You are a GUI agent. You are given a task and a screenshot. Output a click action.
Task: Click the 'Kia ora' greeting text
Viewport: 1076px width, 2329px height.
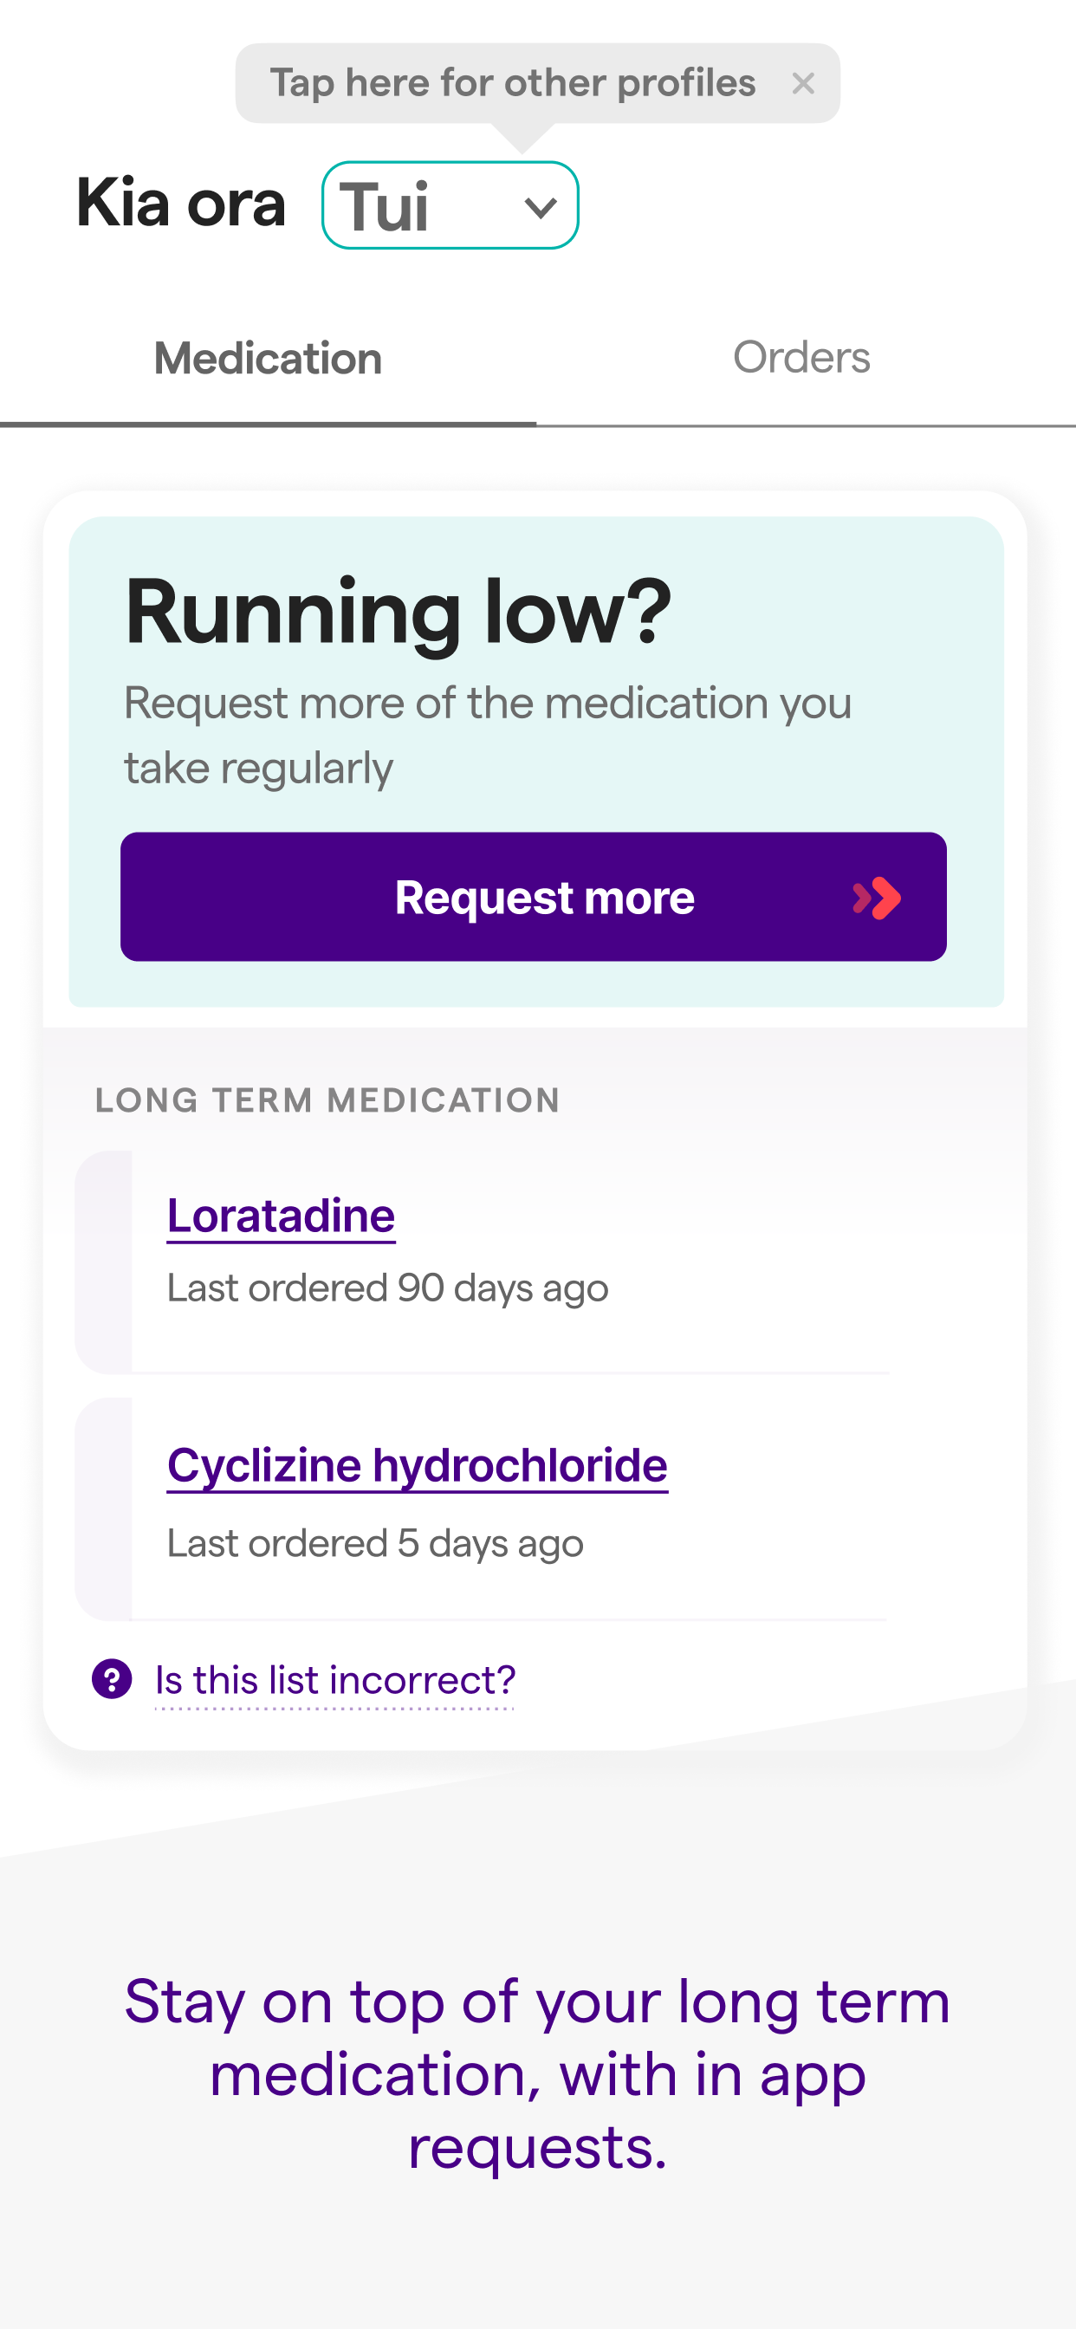pyautogui.click(x=181, y=204)
